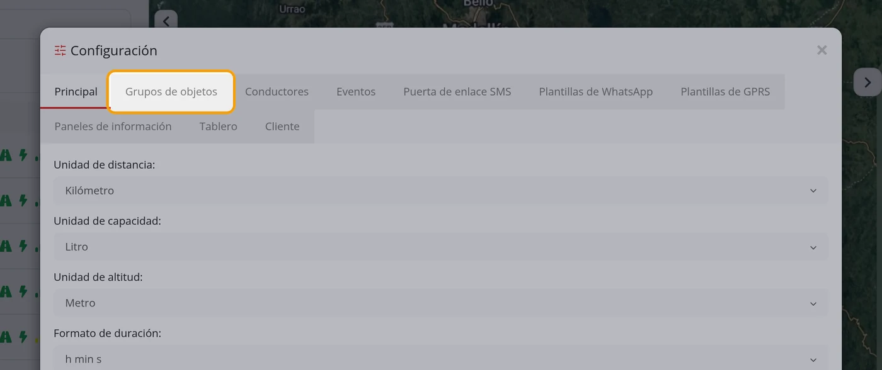The height and width of the screenshot is (370, 882).
Task: Click the Formato de duración label
Action: [107, 333]
